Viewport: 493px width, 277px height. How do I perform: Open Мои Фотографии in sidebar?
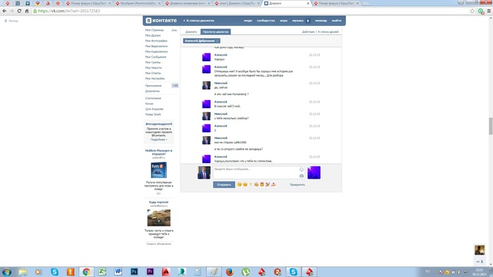[x=156, y=41]
